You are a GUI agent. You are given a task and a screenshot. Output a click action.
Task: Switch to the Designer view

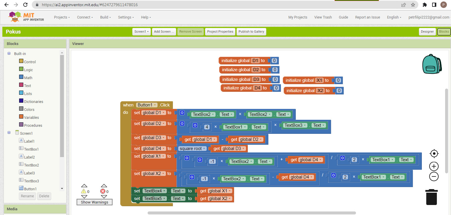point(427,32)
